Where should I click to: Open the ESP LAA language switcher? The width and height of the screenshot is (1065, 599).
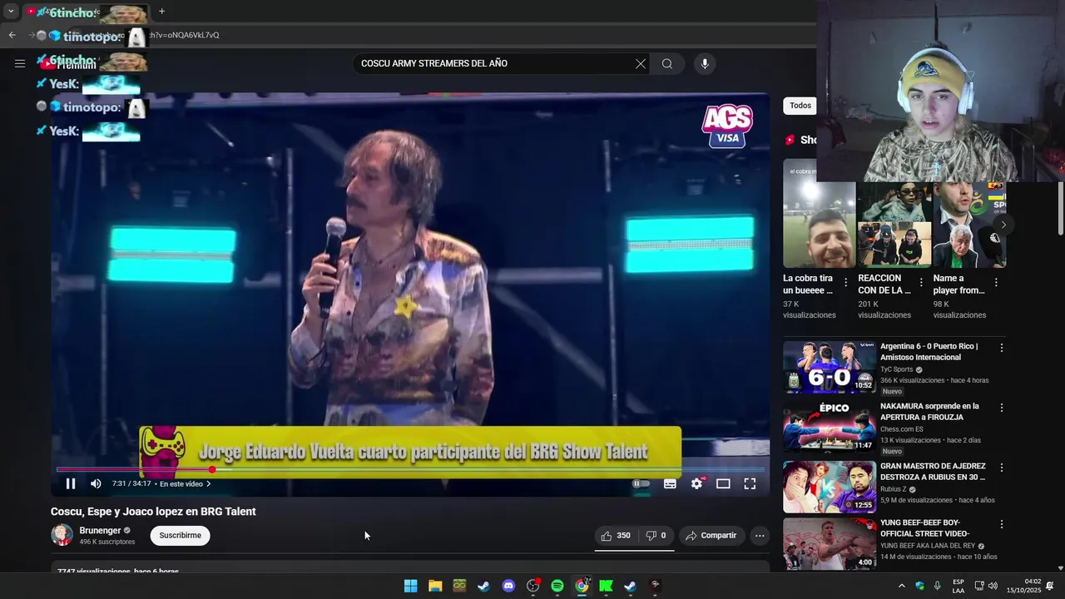958,586
